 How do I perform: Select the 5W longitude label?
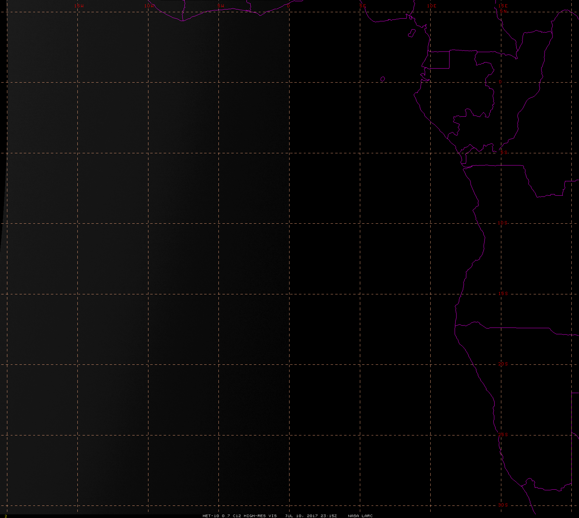click(x=221, y=6)
